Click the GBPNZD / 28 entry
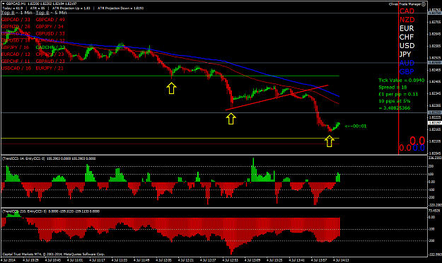 tap(16, 26)
